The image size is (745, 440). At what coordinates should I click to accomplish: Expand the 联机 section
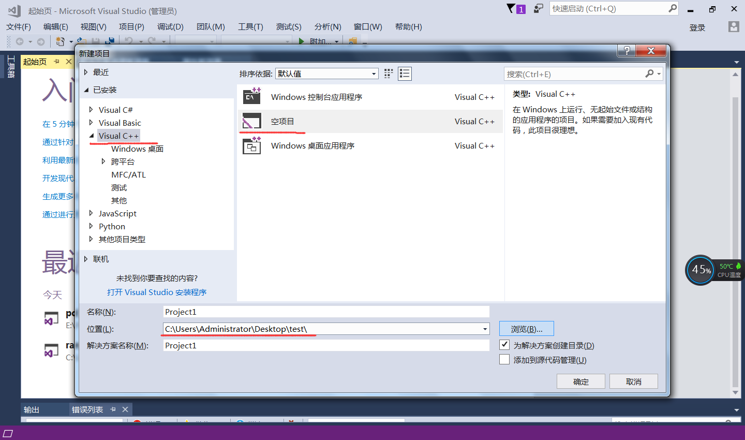(86, 259)
